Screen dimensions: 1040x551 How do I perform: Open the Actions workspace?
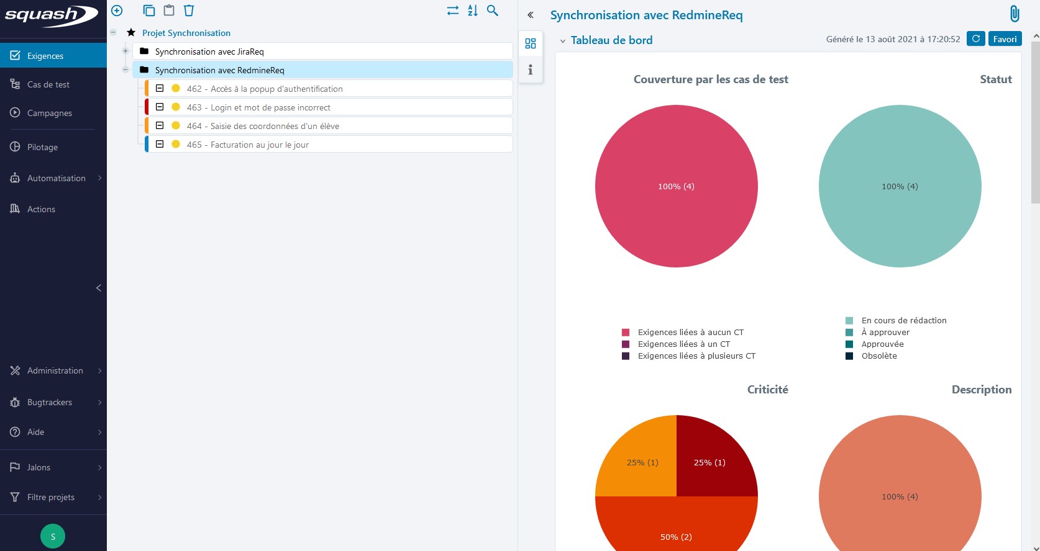tap(53, 209)
